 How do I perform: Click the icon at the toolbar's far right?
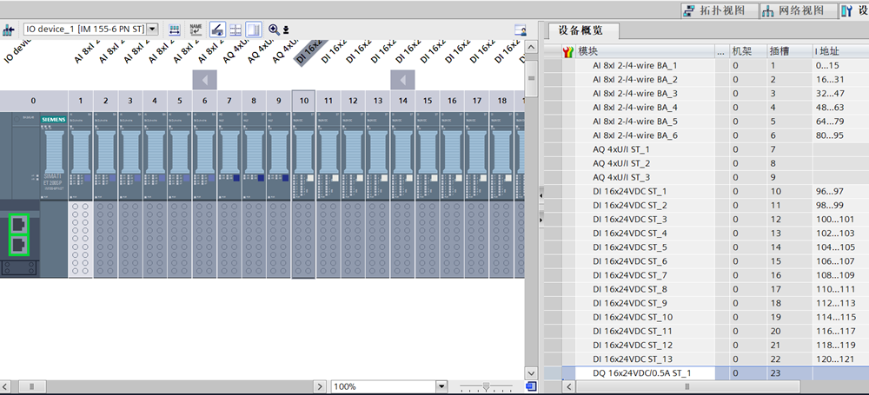(521, 30)
